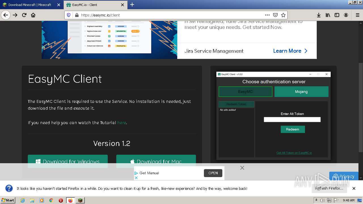Click Download for Mac button
Image resolution: width=363 pixels, height=204 pixels.
coord(156,161)
